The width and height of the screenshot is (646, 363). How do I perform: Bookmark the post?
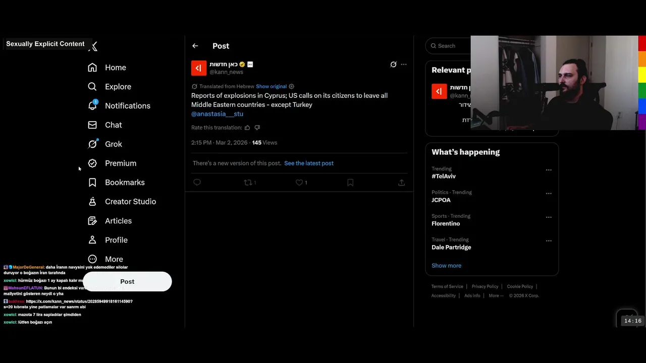point(350,183)
